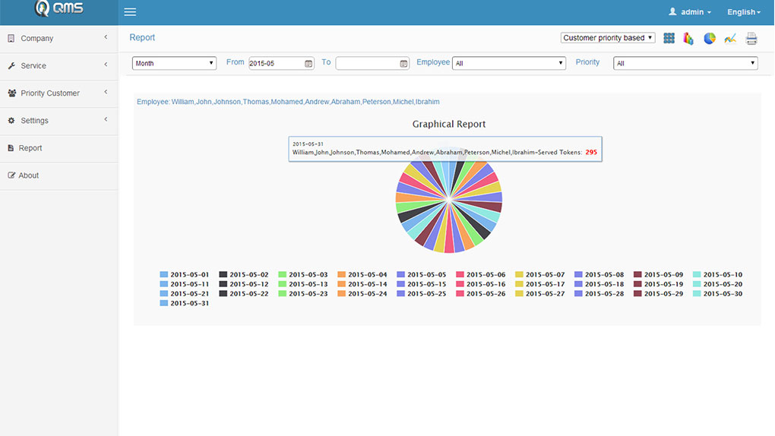
Task: Open the Priority Customer menu item
Action: [x=50, y=93]
